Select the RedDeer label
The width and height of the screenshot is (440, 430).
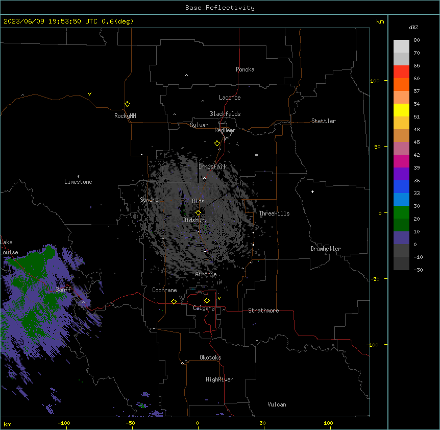225,130
